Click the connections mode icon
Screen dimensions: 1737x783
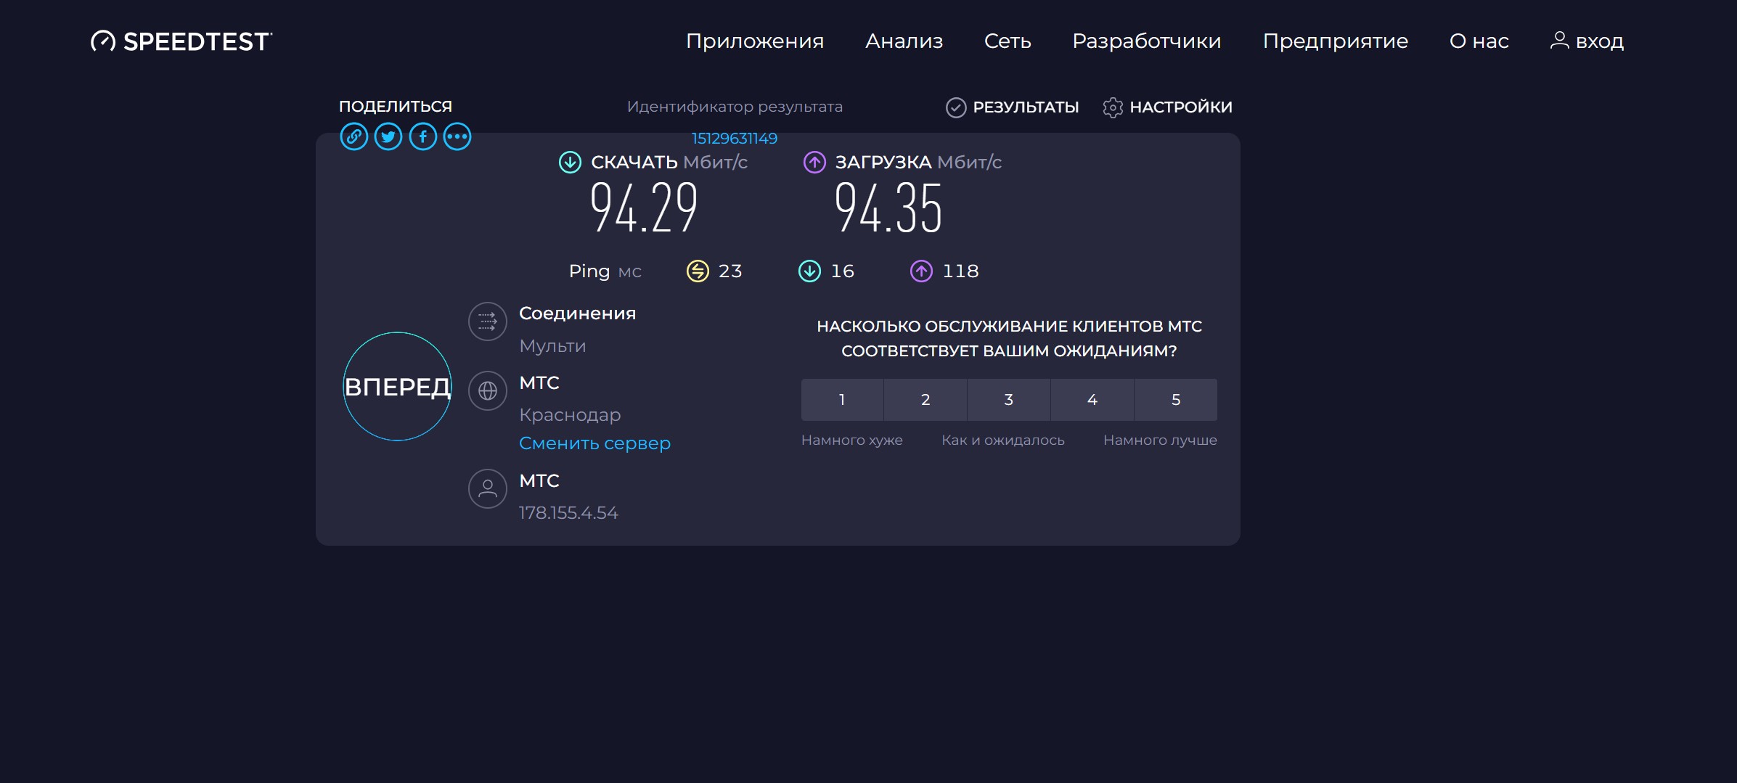pyautogui.click(x=488, y=321)
